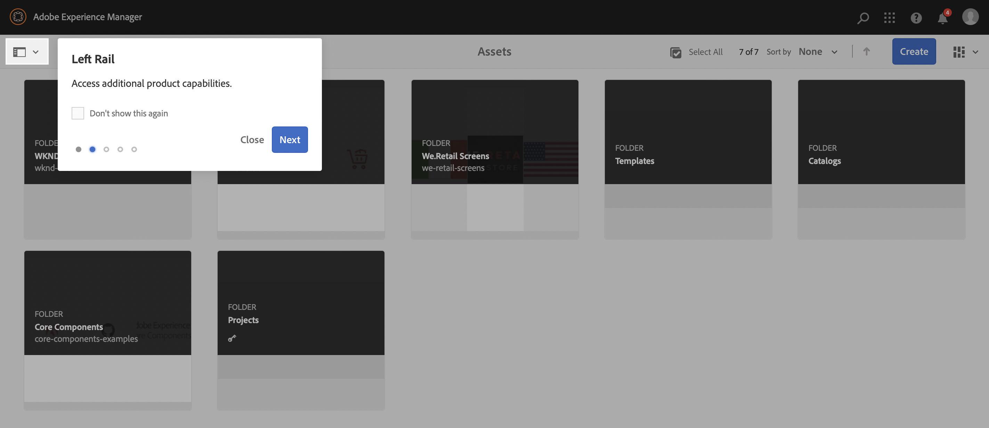Expand the view mode chevron

975,52
